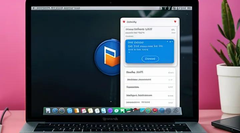Click the orange book icon in dock
The width and height of the screenshot is (240, 133).
point(76,111)
